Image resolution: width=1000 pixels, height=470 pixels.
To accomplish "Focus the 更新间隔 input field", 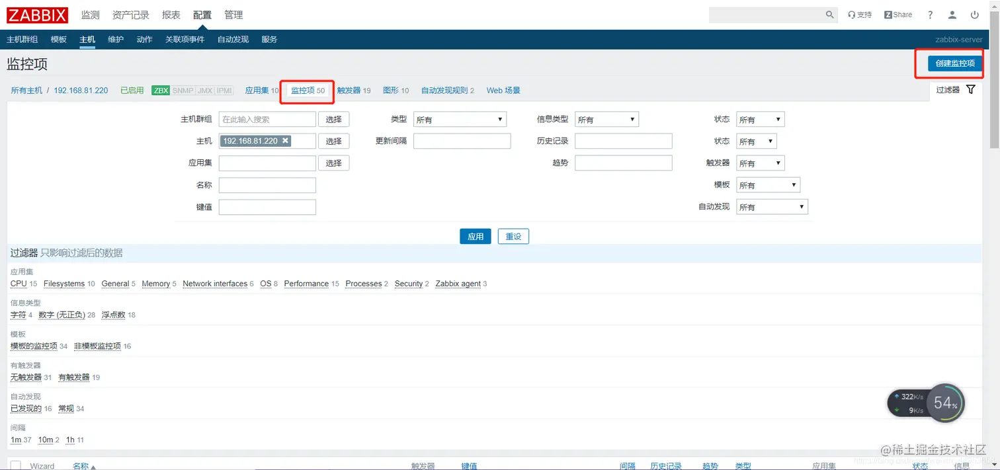I will tap(462, 141).
